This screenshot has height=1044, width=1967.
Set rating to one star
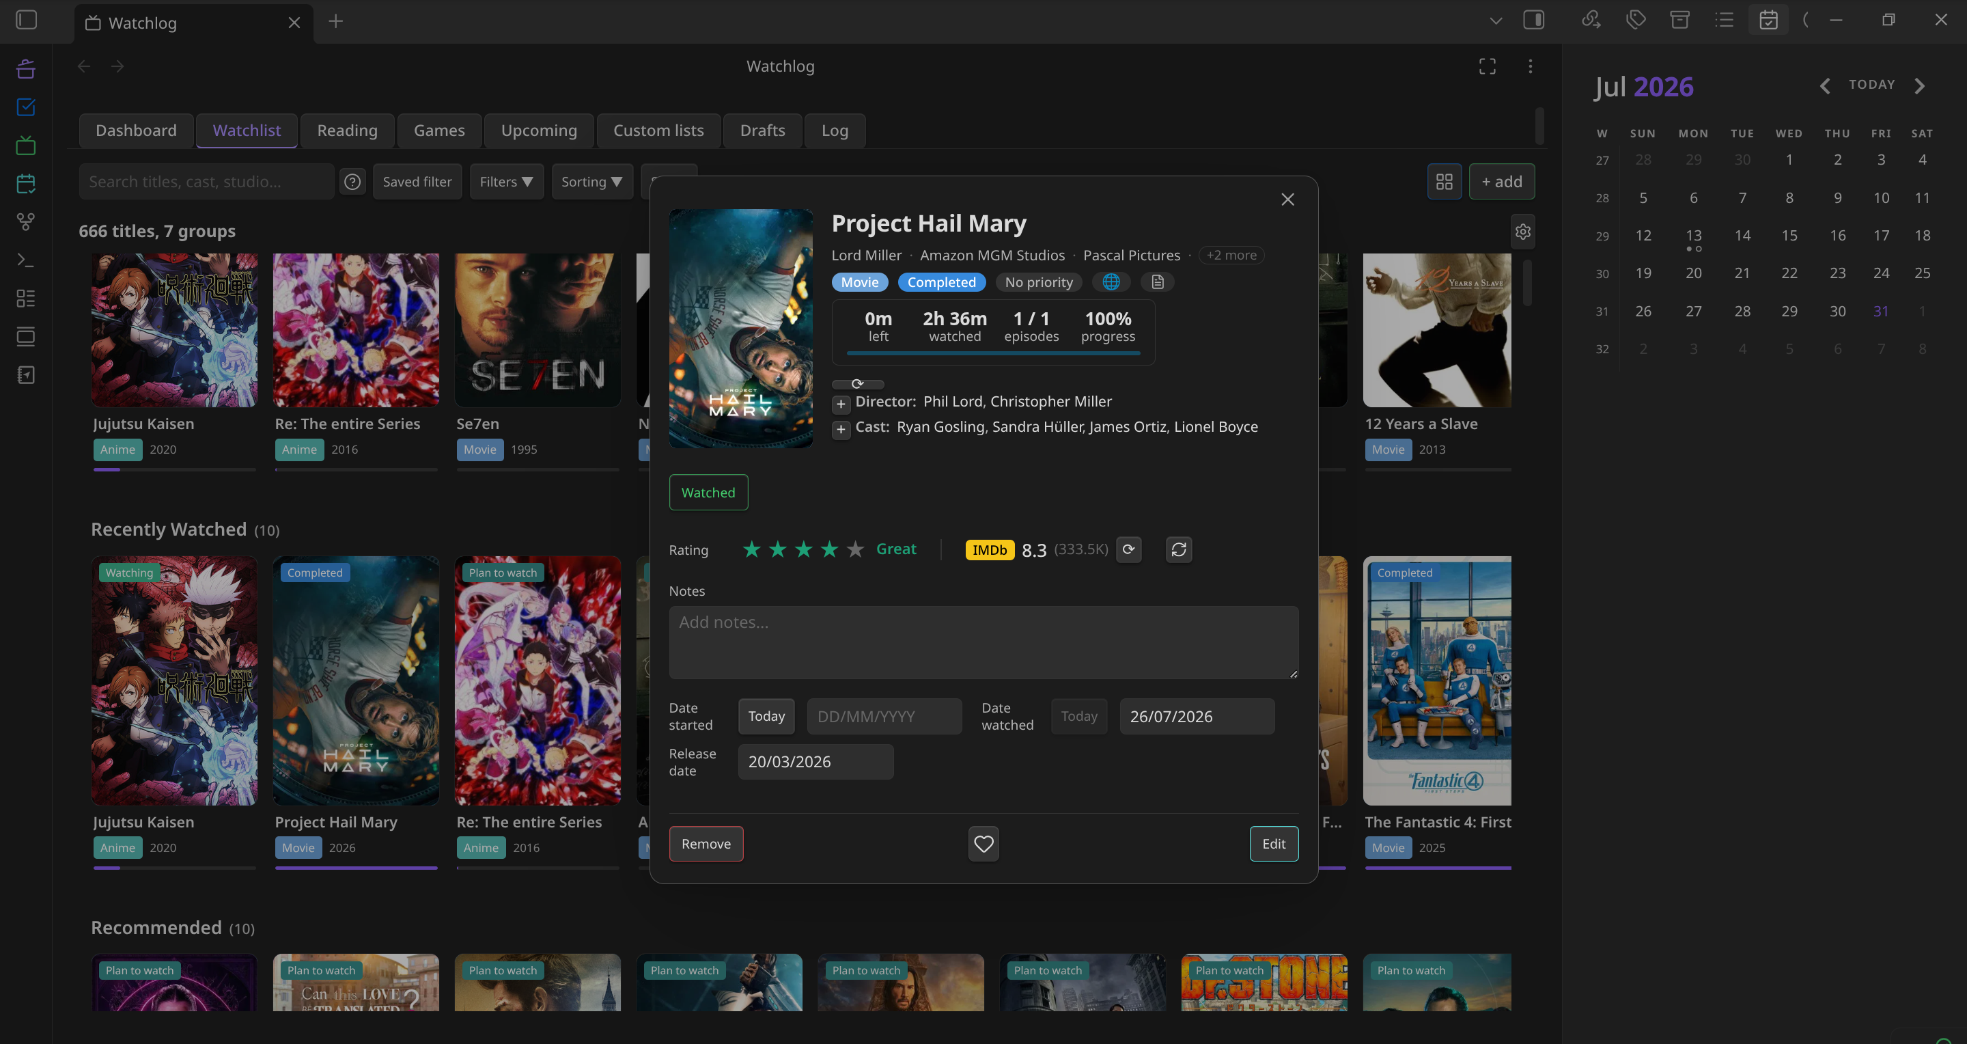[x=751, y=549]
